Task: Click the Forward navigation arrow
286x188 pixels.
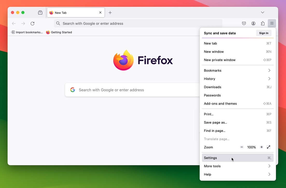Action: [23, 23]
